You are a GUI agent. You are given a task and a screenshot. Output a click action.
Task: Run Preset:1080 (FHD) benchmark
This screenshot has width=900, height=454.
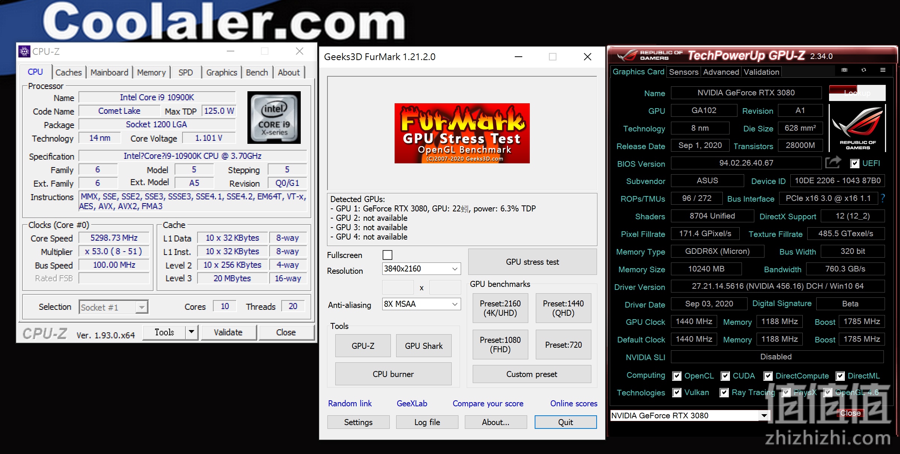[500, 345]
